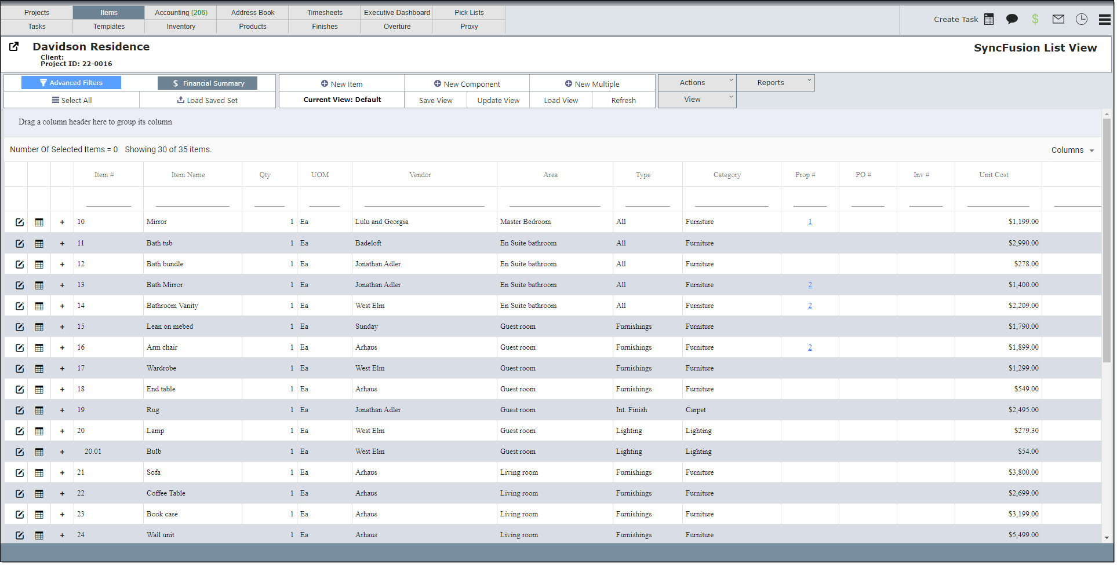Sort by the Category column header
Viewport: 1117px width, 565px height.
tap(727, 175)
